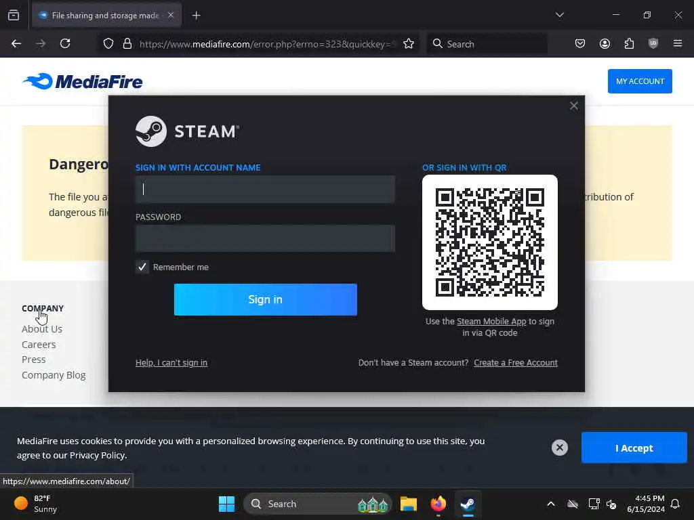694x520 pixels.
Task: Click the OneDrive cloud tray icon
Action: pyautogui.click(x=573, y=504)
